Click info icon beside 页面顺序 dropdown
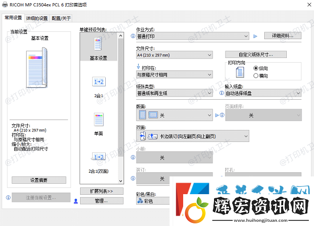Viewport: 314px width, 226px height. 222,115
